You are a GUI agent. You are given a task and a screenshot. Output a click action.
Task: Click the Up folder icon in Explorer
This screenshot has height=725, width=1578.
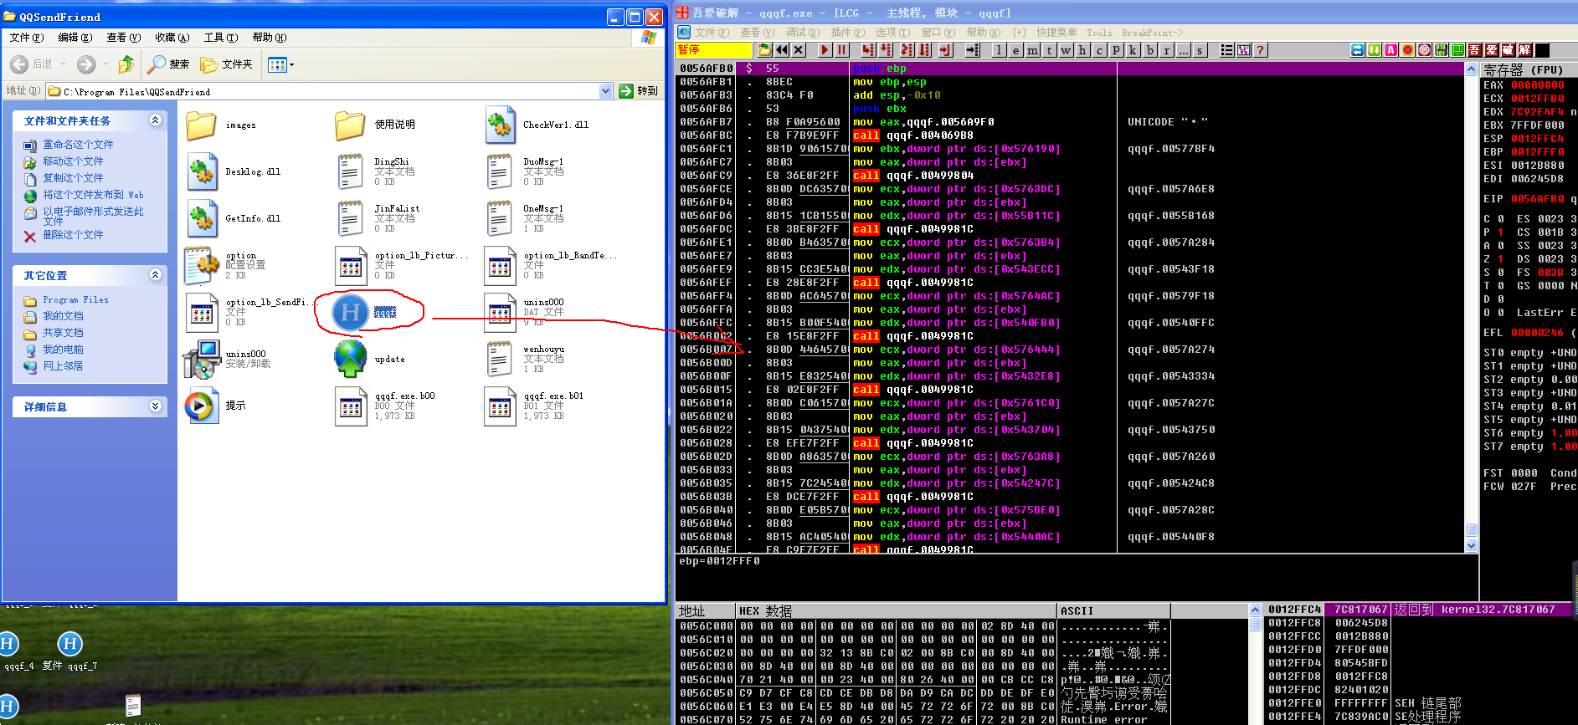pos(126,64)
